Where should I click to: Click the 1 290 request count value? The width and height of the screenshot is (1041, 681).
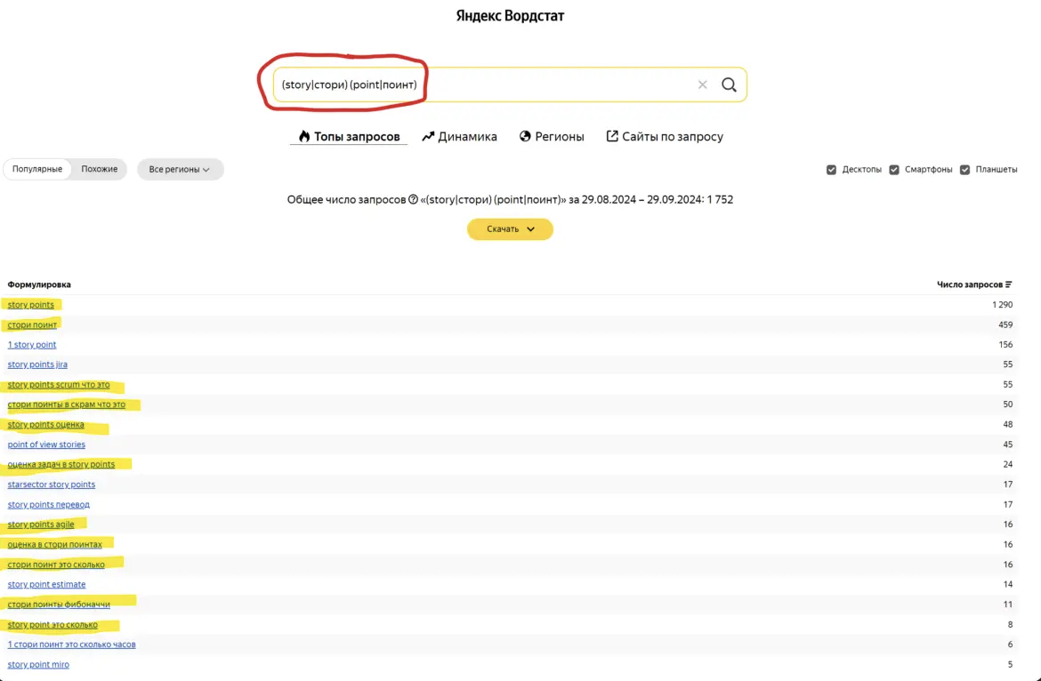tap(1003, 305)
